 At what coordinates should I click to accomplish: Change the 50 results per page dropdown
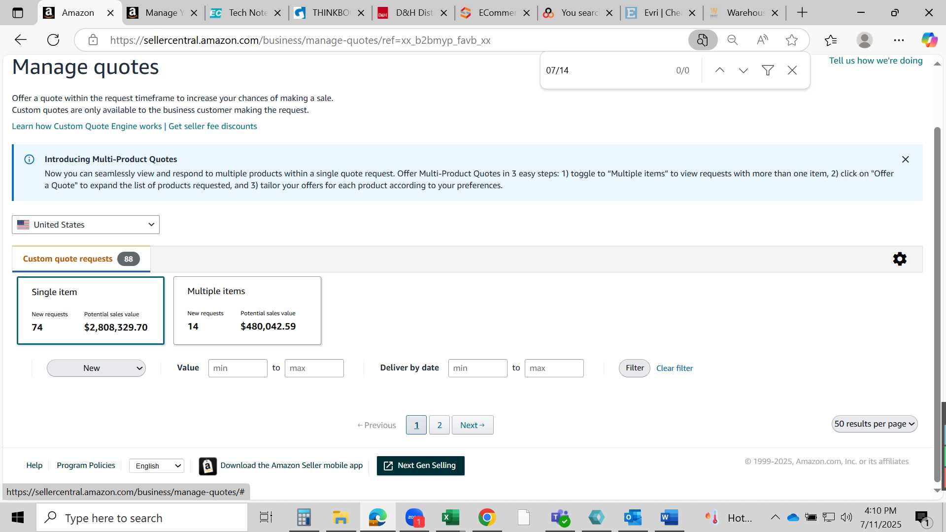click(875, 424)
